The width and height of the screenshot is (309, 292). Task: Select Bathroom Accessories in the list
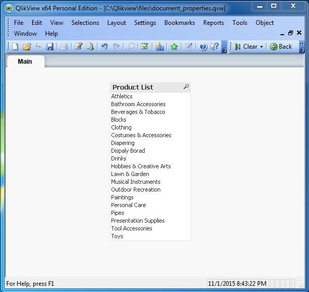click(x=150, y=104)
